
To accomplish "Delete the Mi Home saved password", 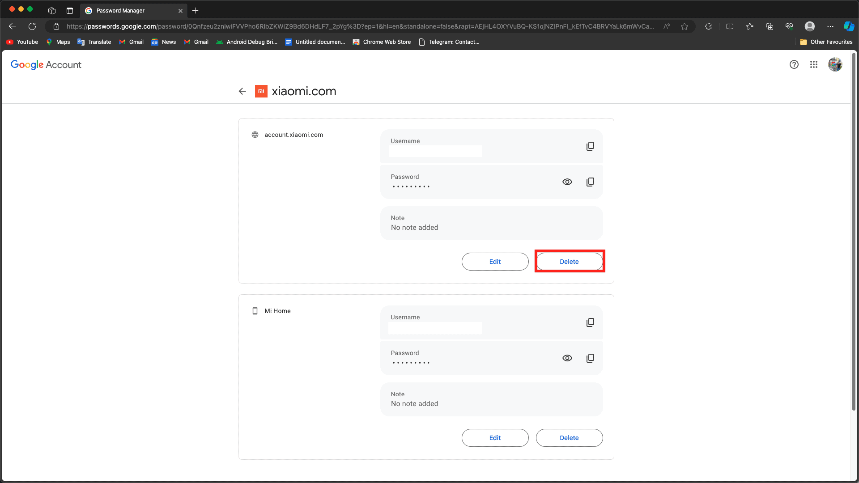I will (570, 437).
